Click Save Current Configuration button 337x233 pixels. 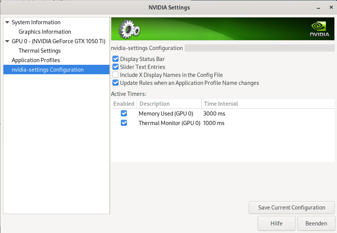[292, 208]
